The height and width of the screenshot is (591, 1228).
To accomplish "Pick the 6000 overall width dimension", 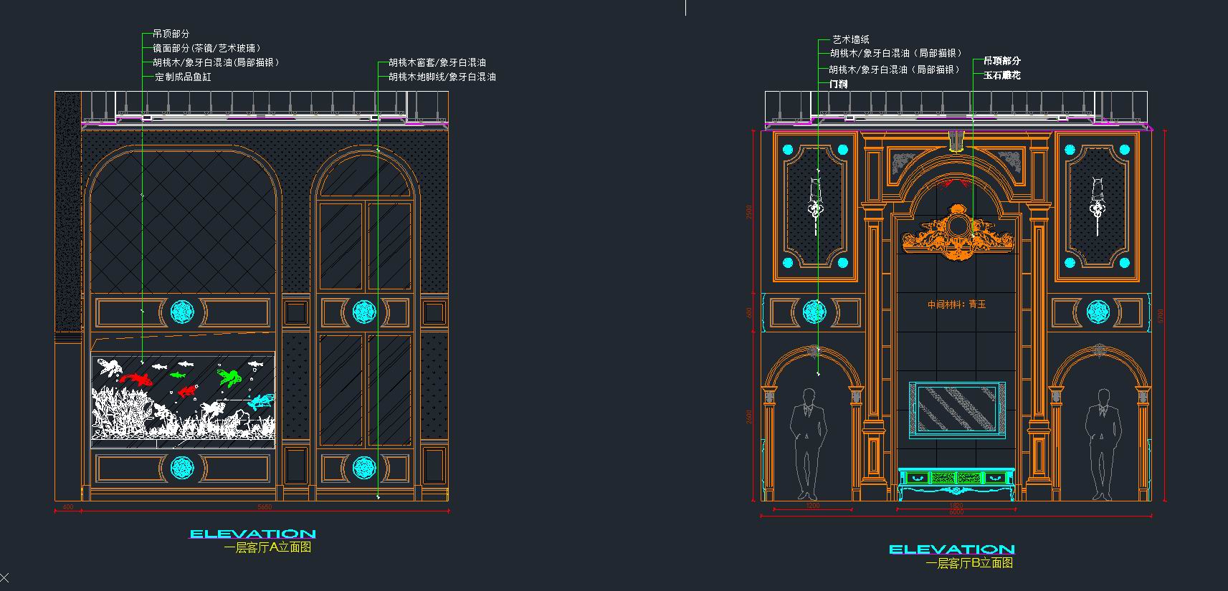I will [x=956, y=512].
